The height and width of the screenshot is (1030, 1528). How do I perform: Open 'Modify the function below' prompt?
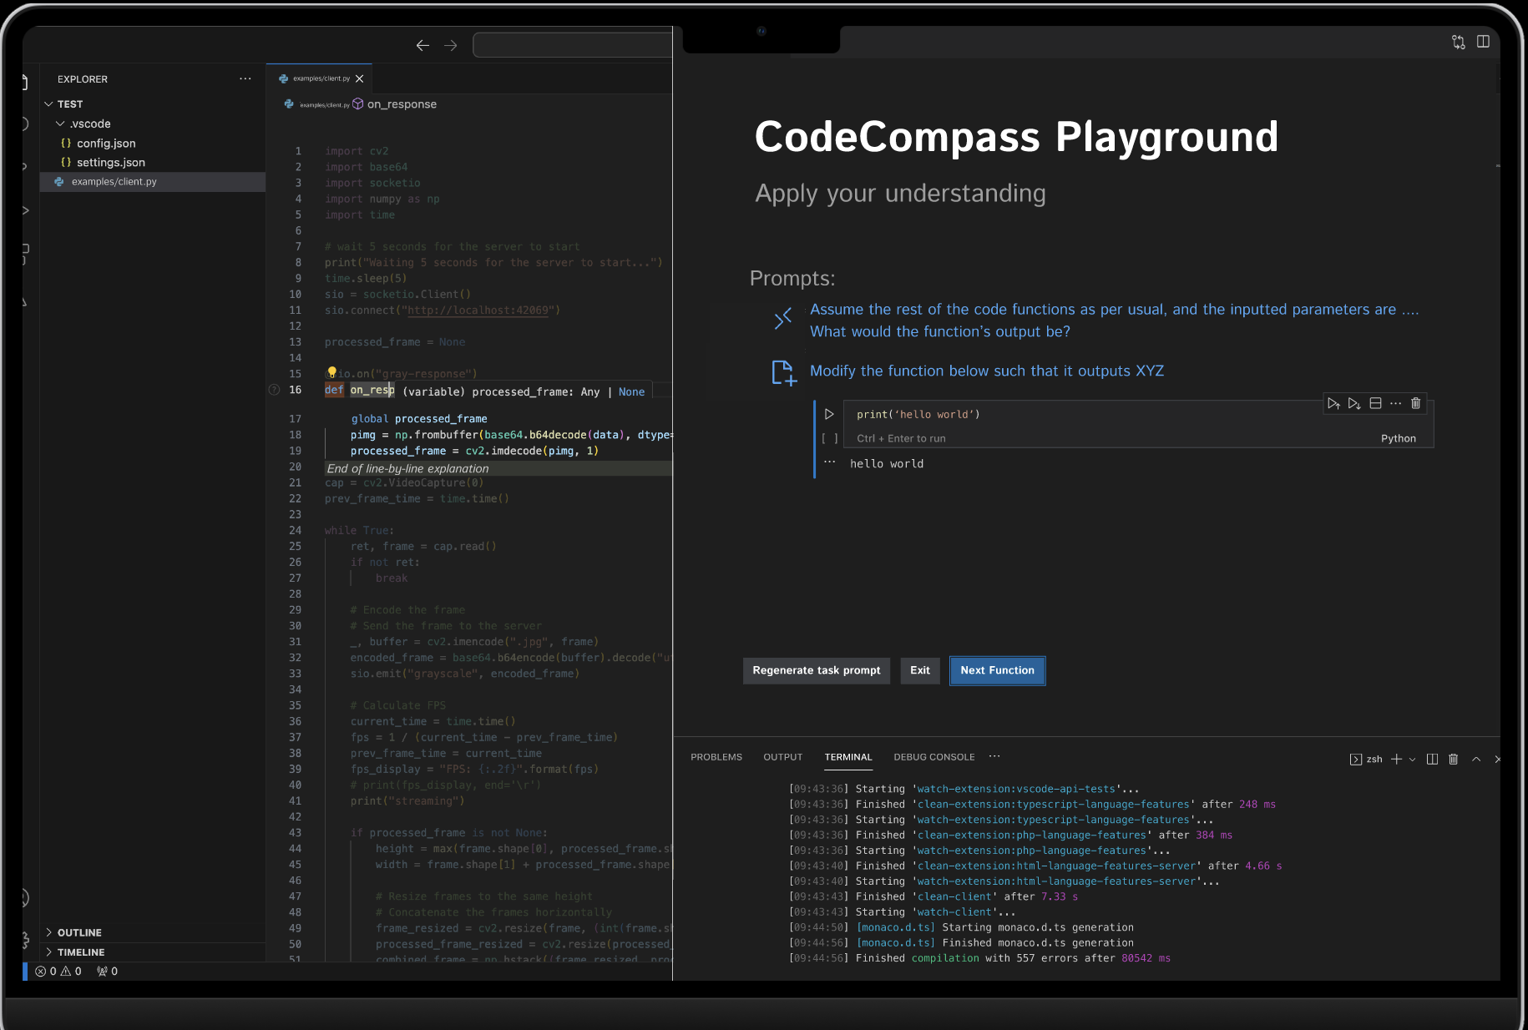coord(986,371)
